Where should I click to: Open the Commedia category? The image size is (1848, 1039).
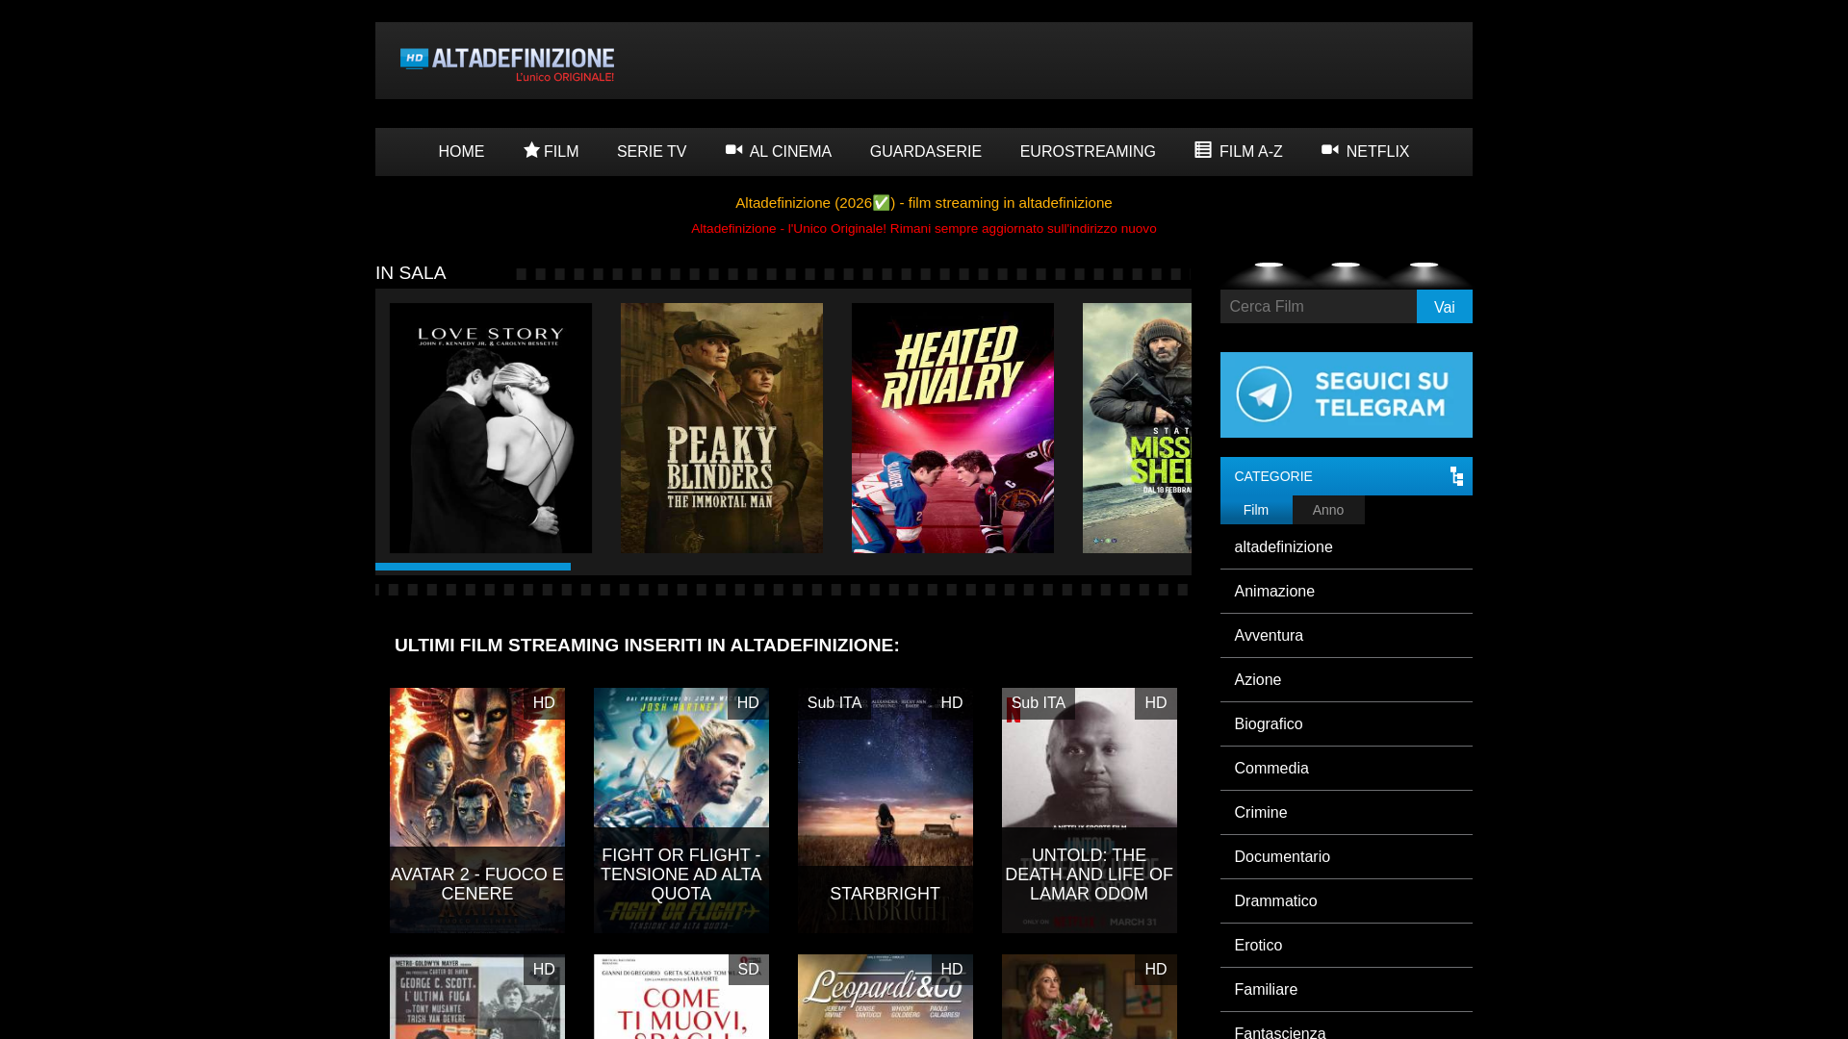pos(1347,769)
